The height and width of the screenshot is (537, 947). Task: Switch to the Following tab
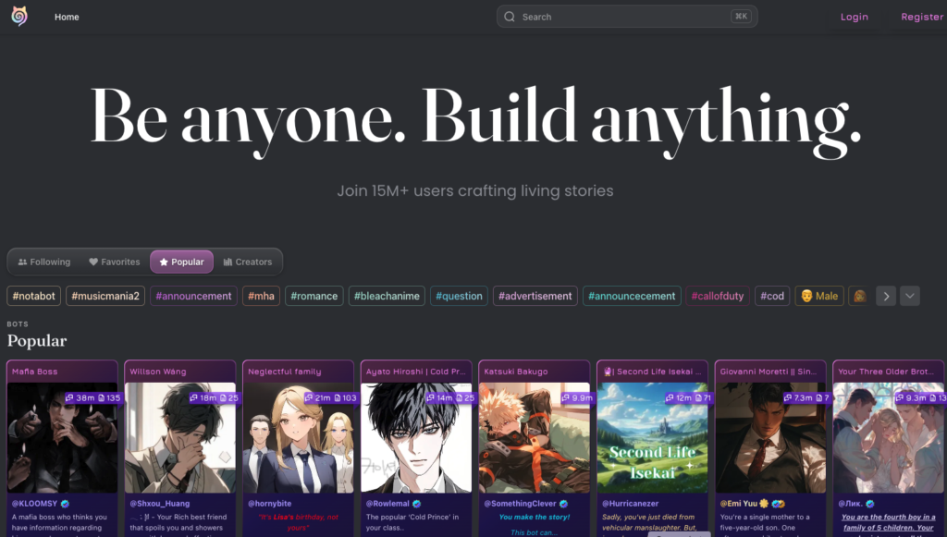44,262
